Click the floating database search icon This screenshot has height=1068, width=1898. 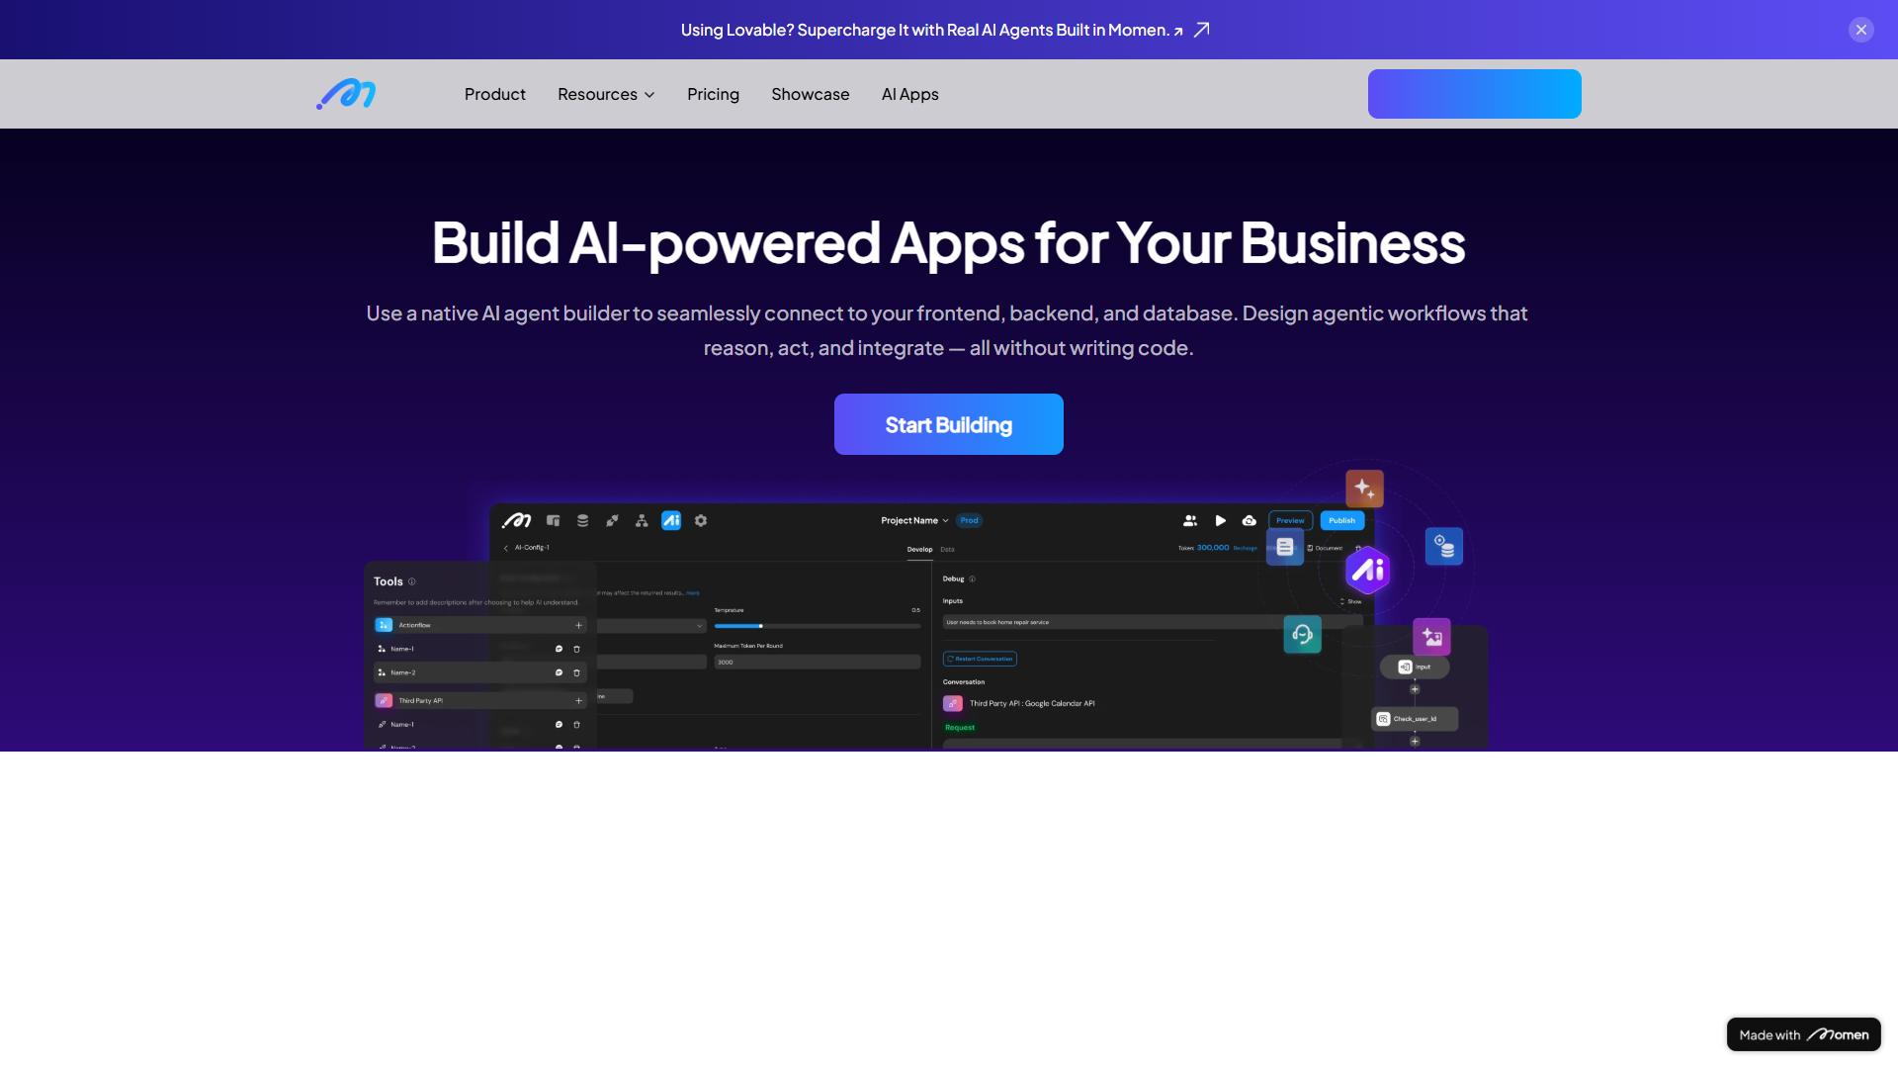tap(1444, 546)
